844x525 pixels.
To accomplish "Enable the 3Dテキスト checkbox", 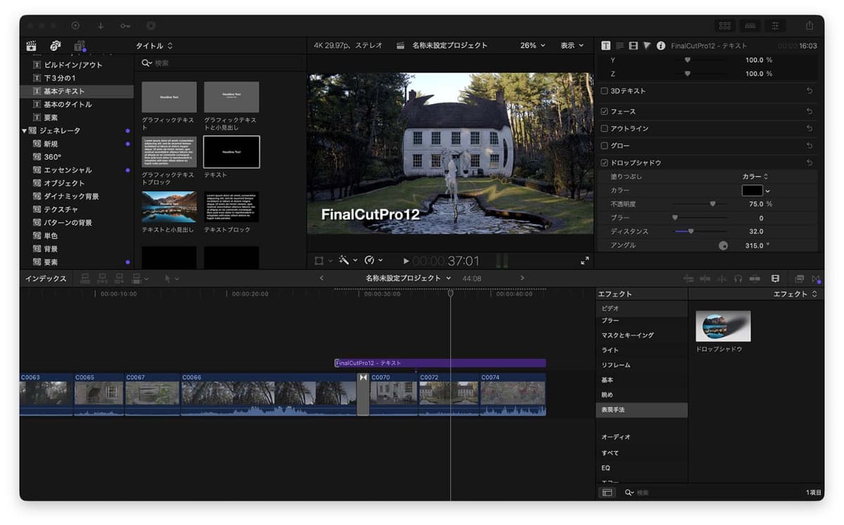I will click(605, 91).
